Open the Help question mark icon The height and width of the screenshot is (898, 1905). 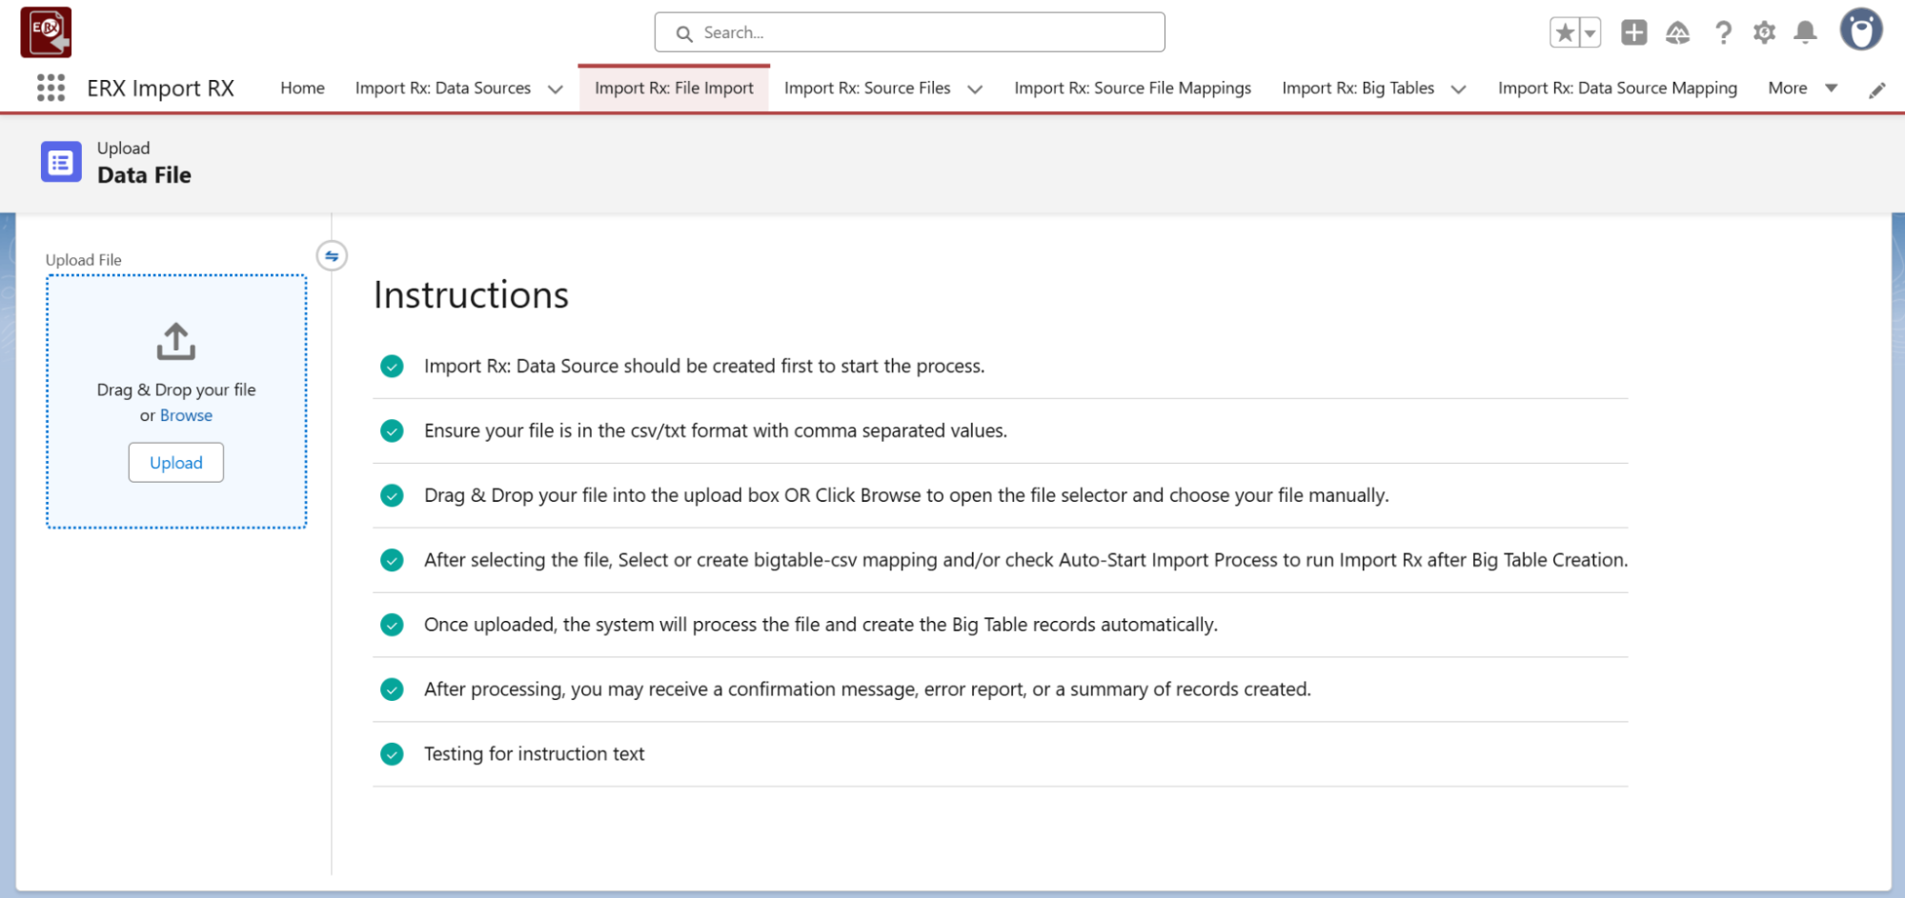click(x=1723, y=33)
